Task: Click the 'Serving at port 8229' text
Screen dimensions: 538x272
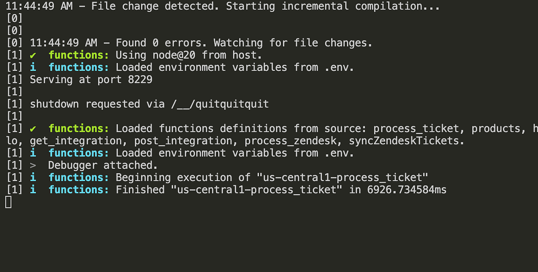Action: pos(91,80)
